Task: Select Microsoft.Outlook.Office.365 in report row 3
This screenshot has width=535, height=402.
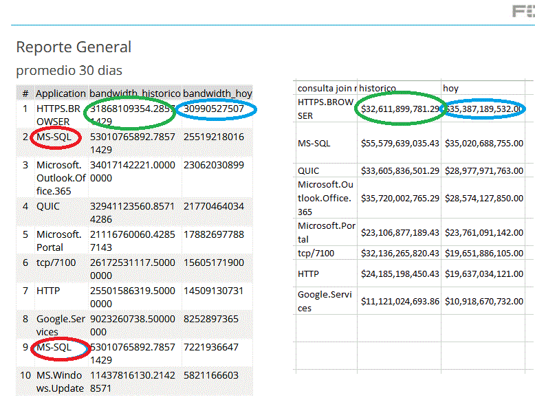Action: click(x=61, y=178)
